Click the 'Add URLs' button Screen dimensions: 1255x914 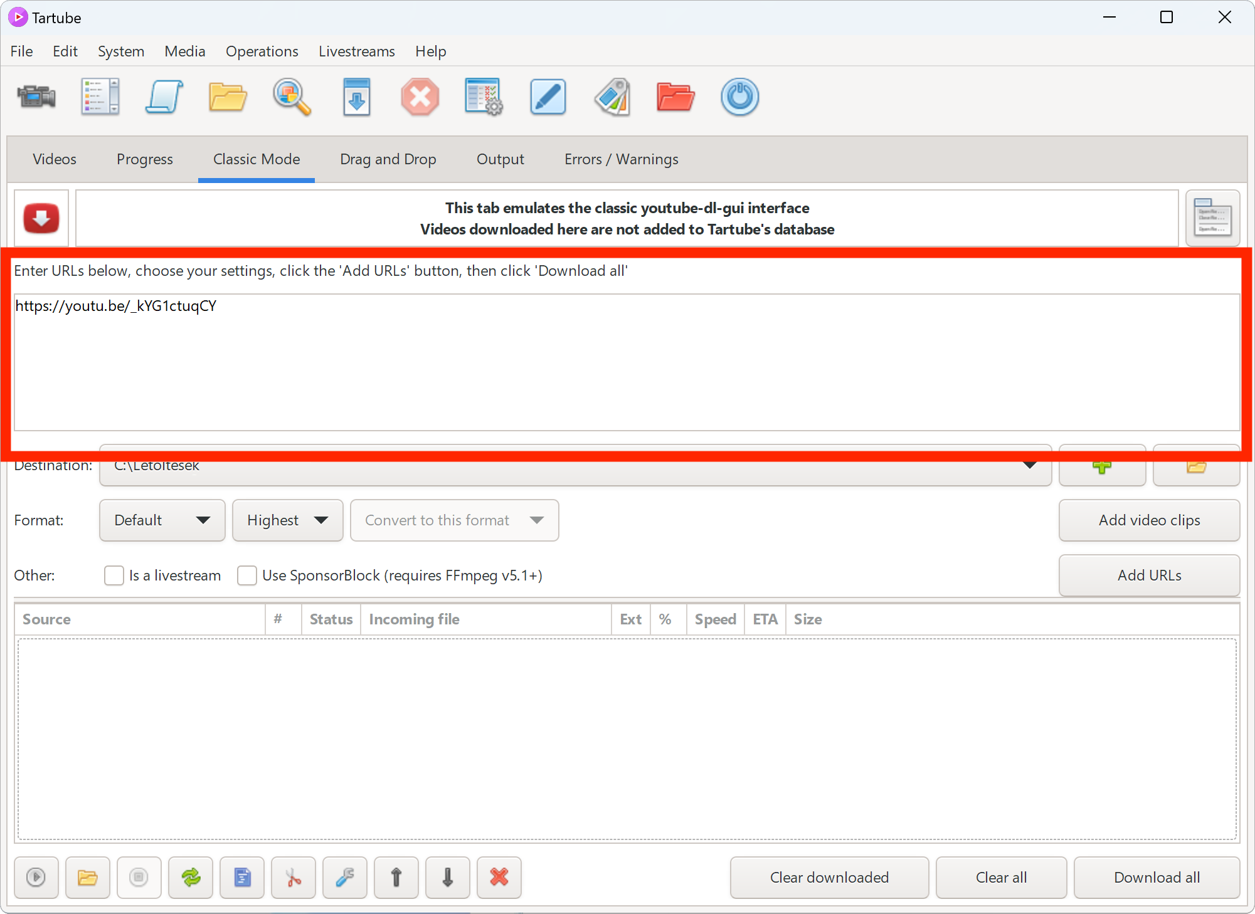click(1150, 575)
